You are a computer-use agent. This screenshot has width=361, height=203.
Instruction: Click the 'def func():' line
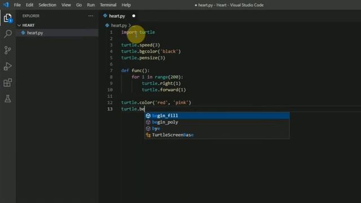(135, 70)
